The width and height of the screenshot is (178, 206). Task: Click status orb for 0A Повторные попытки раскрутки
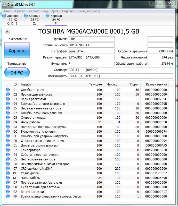(8, 127)
